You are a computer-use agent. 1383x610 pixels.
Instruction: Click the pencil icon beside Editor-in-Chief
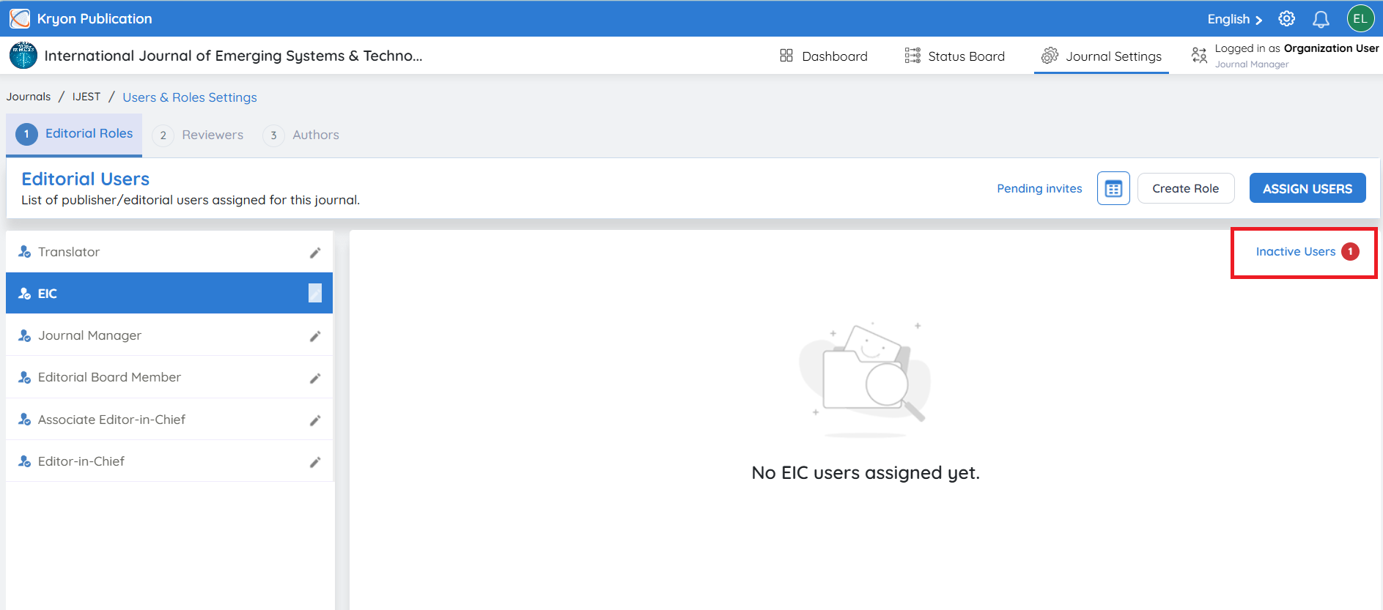[315, 462]
